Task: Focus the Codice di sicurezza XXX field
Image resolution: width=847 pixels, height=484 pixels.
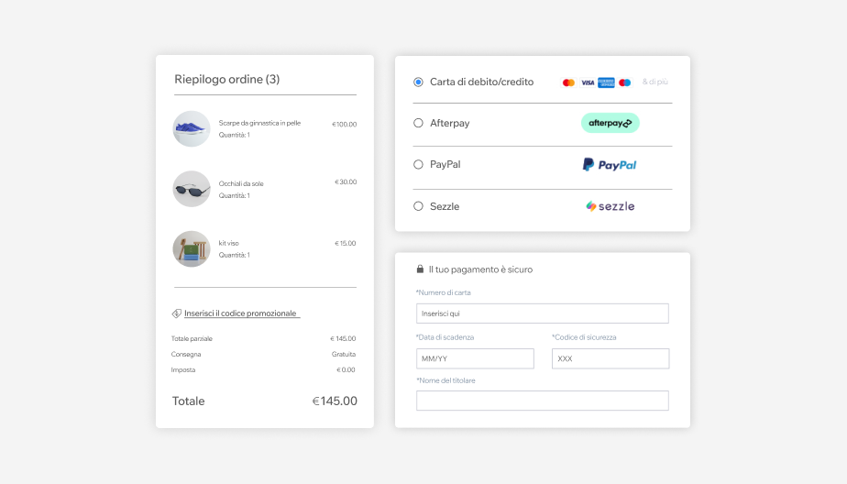Action: click(x=610, y=358)
